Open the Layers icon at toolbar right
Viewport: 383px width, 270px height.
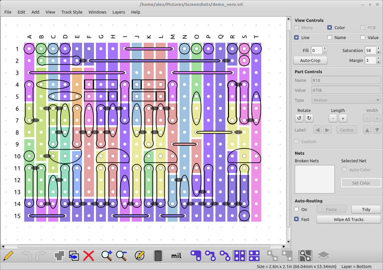click(x=323, y=255)
